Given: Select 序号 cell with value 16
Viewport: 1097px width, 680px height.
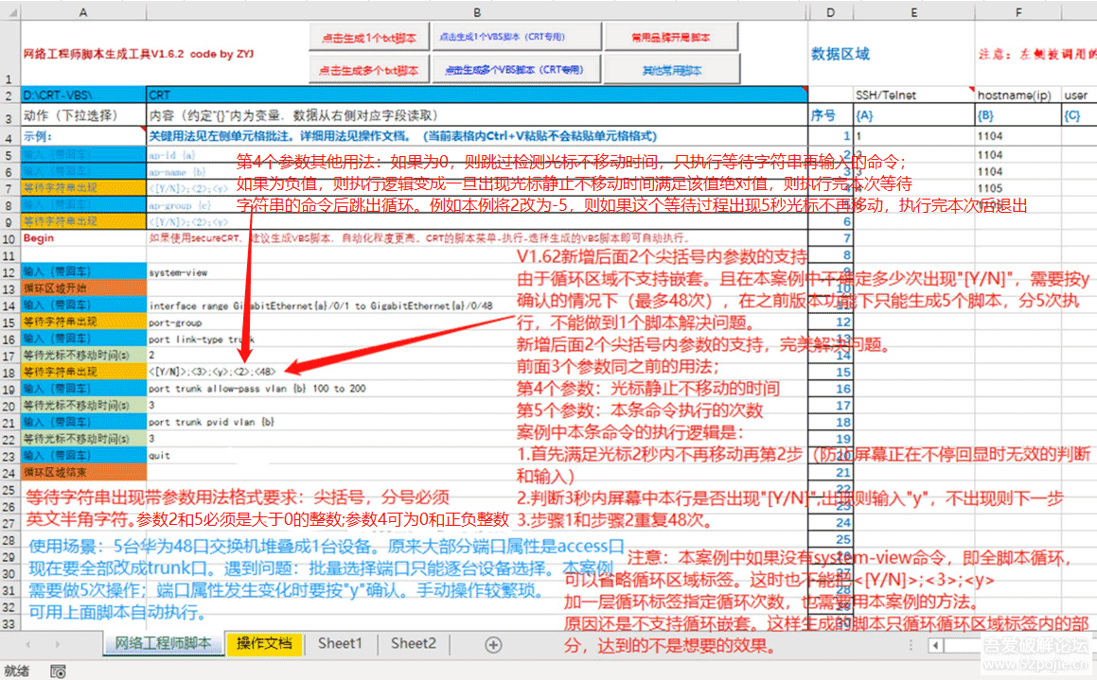Looking at the screenshot, I should 830,389.
